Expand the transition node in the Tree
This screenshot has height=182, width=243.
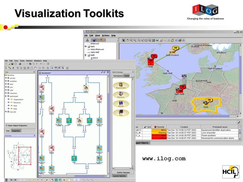pos(6,93)
